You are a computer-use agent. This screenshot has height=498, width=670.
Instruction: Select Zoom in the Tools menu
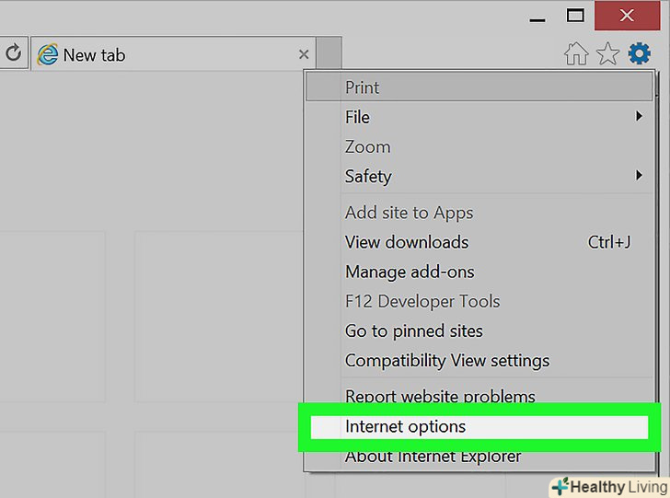point(479,147)
